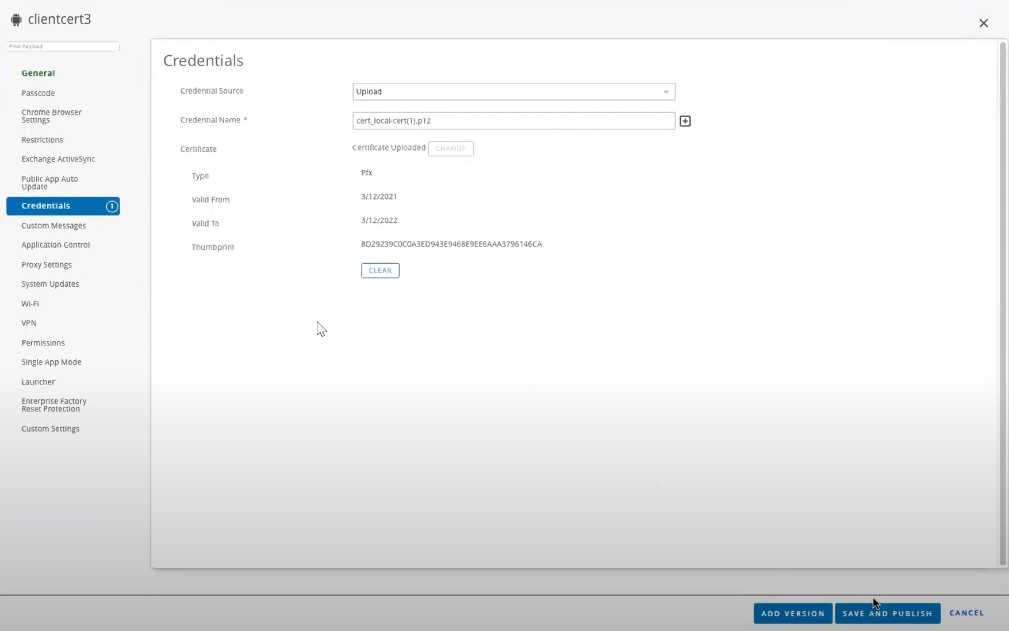Click the Change certificate button

coord(450,149)
